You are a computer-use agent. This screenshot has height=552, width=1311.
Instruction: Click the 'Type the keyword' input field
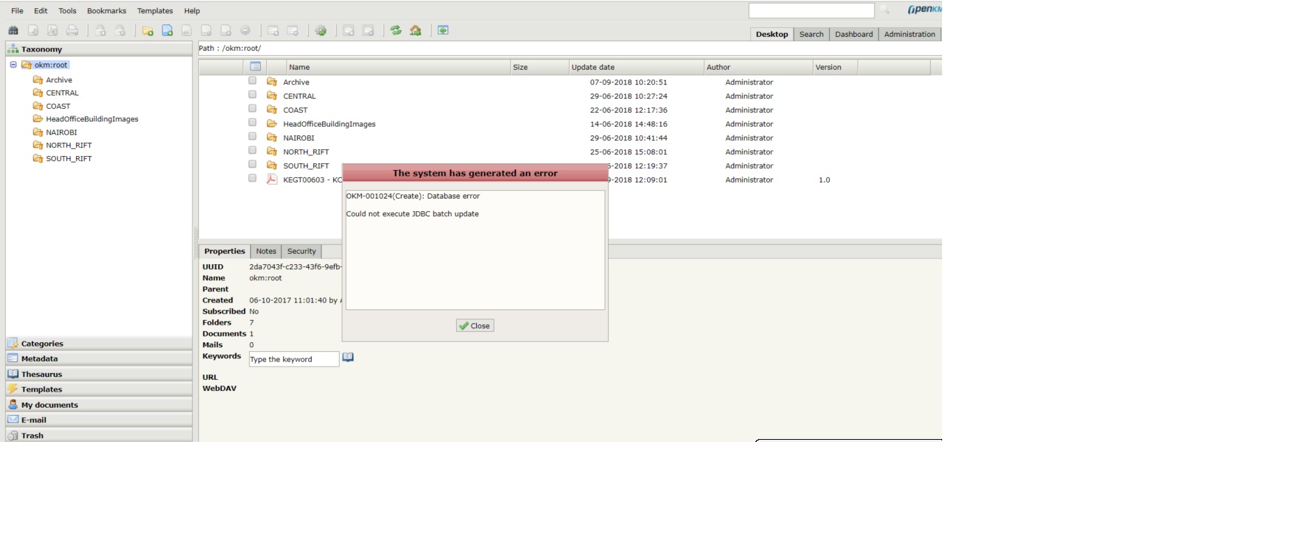294,360
